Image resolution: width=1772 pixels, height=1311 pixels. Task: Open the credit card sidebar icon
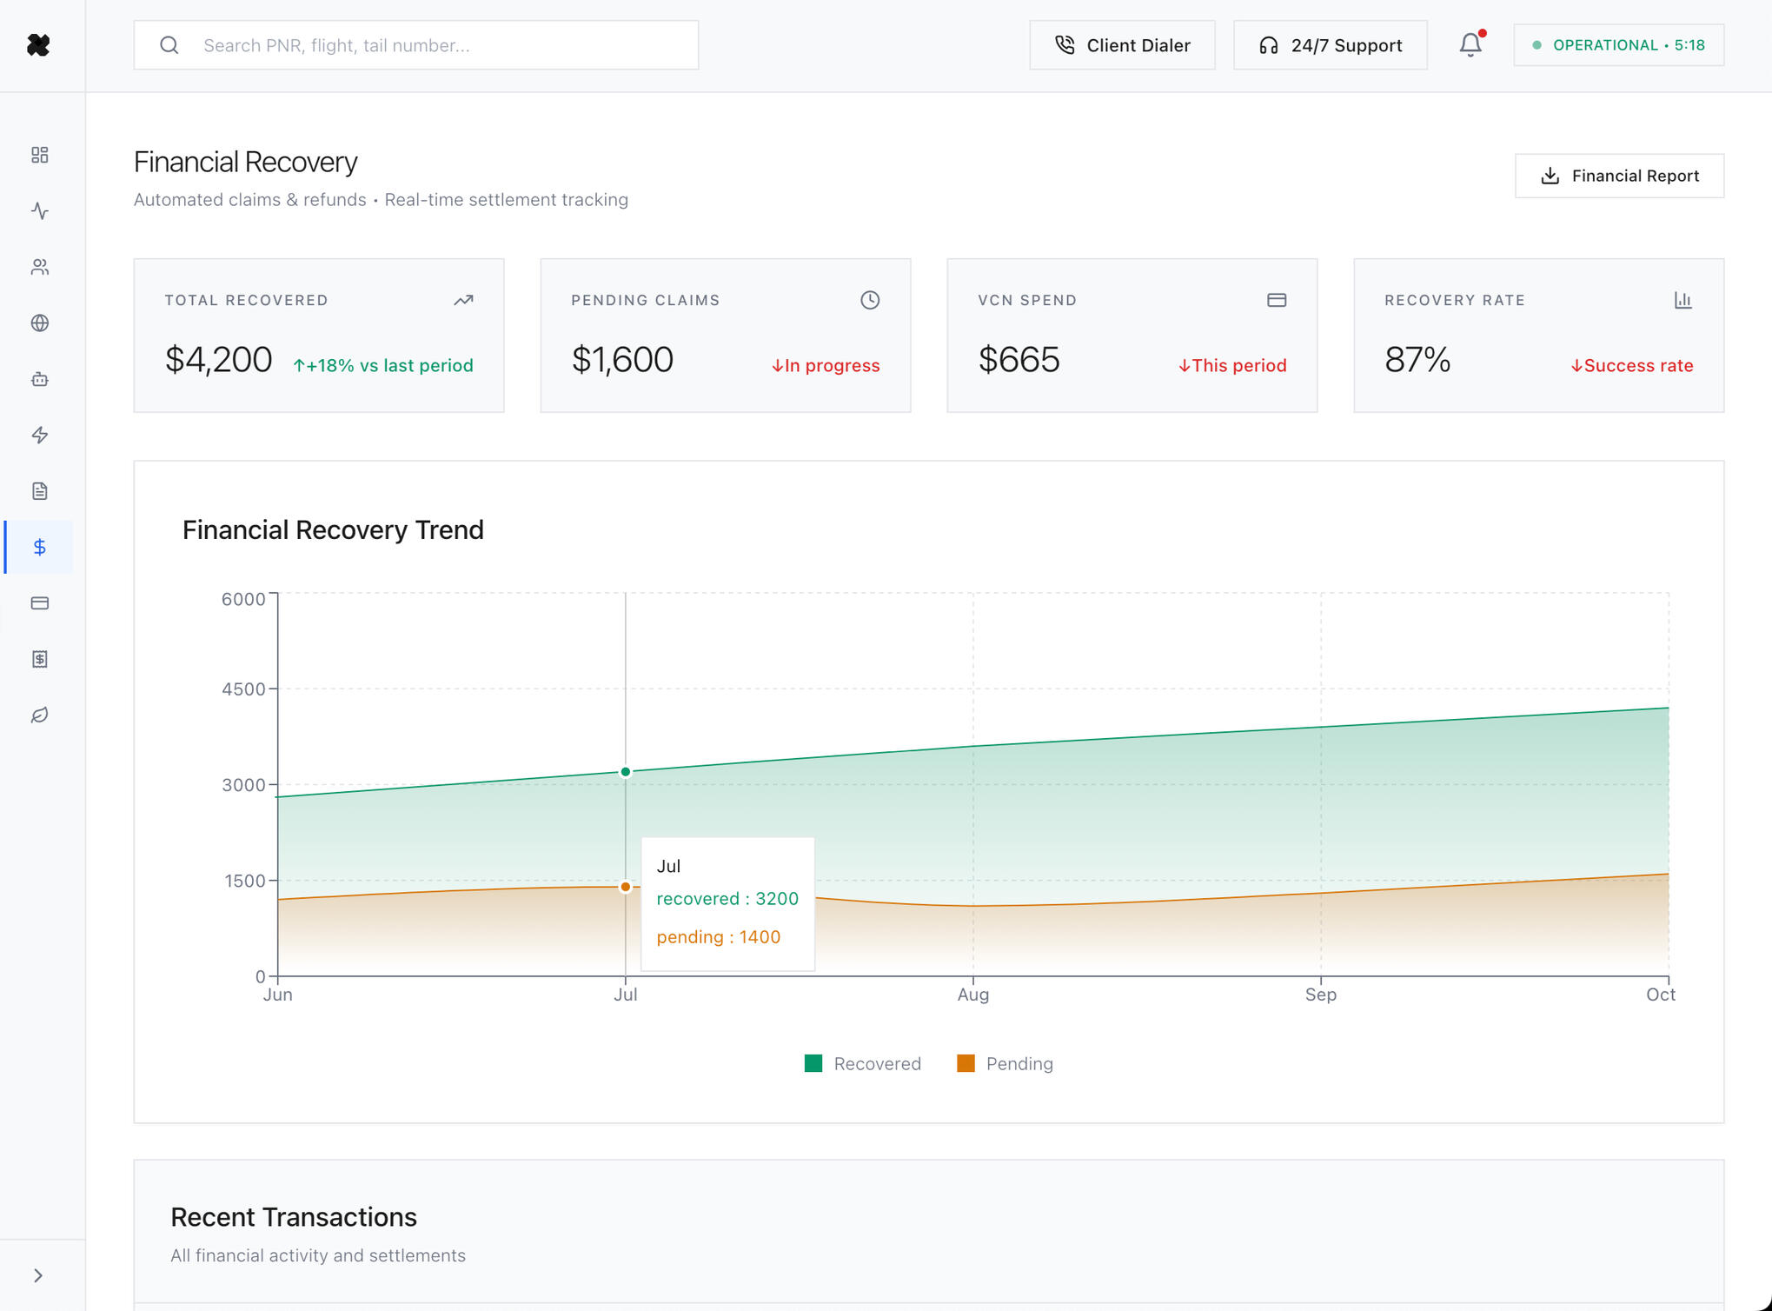[x=40, y=603]
